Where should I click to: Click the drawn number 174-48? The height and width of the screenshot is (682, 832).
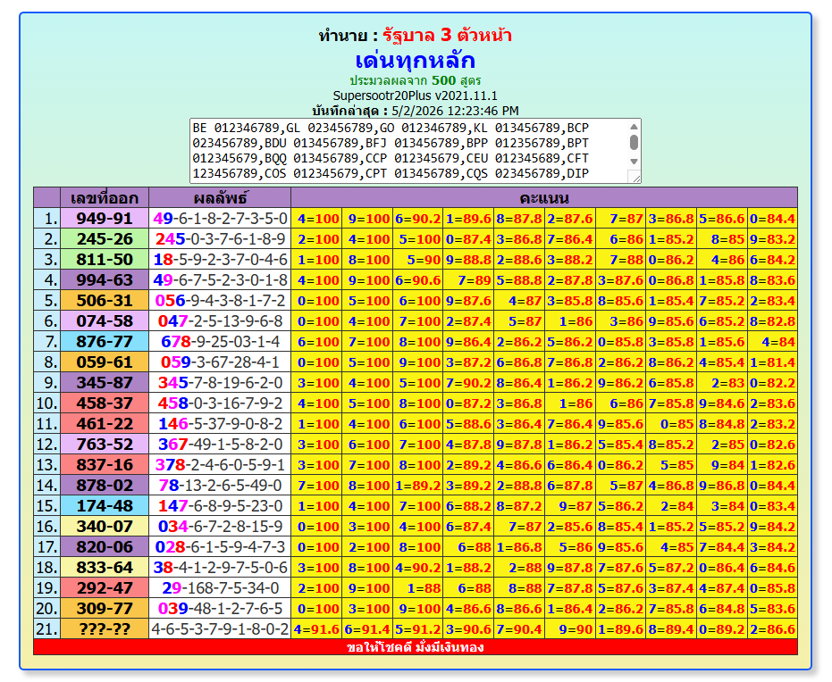(x=105, y=506)
